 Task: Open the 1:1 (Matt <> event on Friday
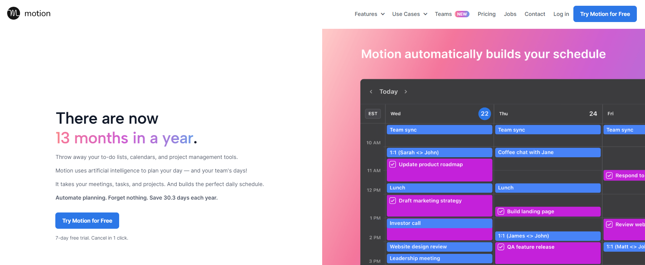624,247
